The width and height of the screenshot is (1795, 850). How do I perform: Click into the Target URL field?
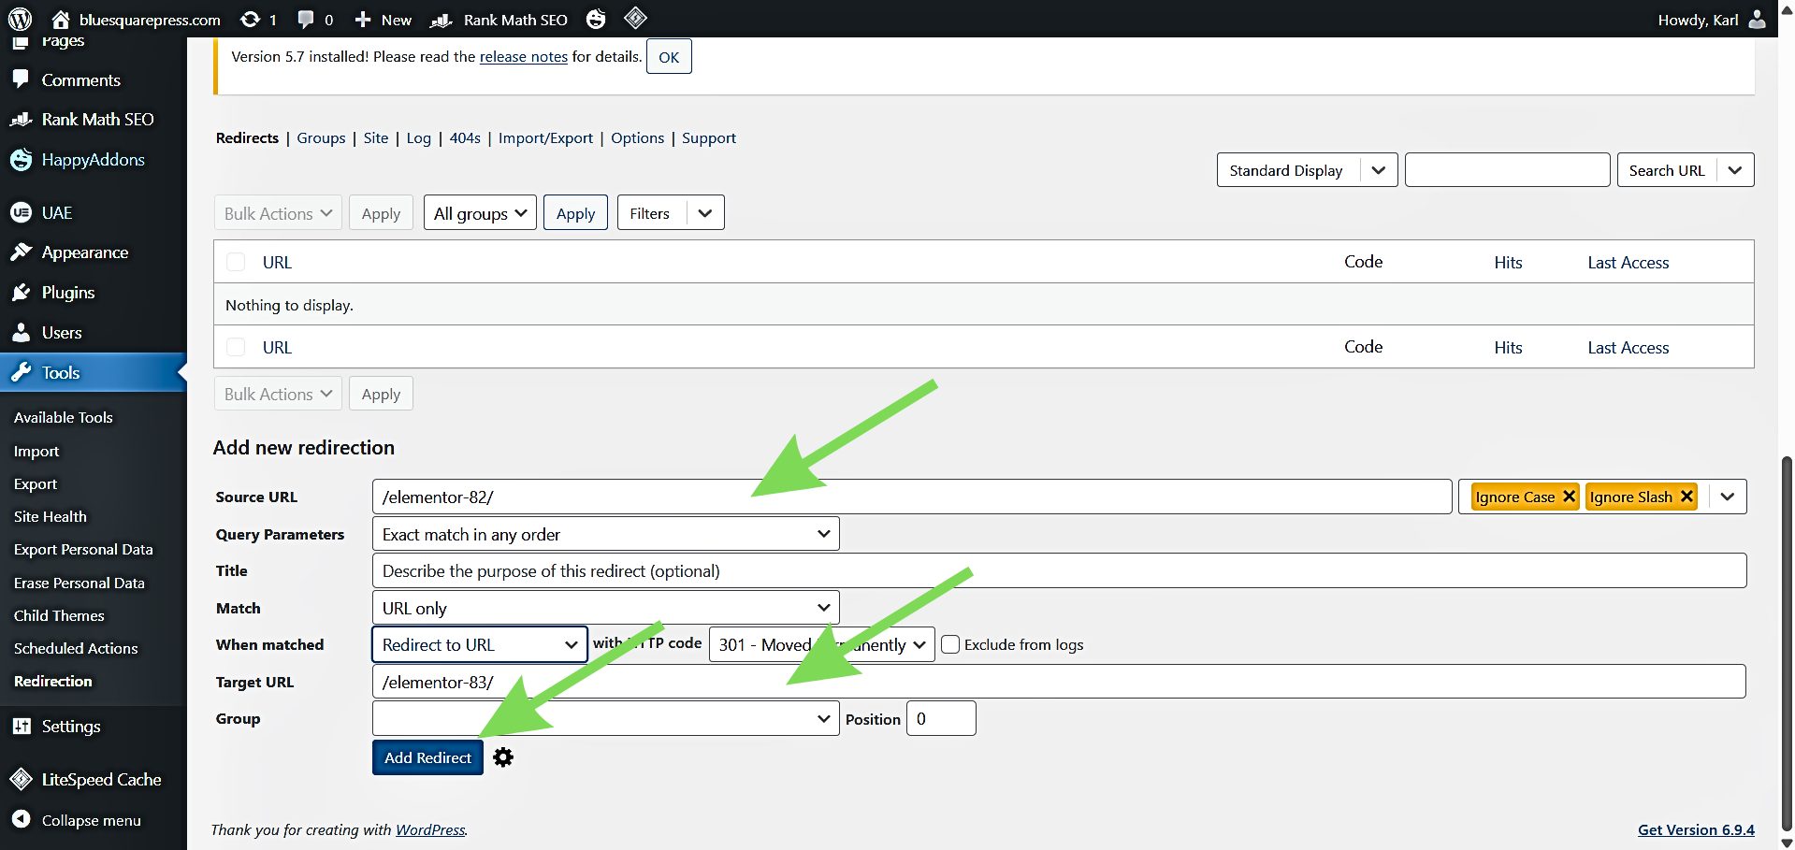[1057, 682]
